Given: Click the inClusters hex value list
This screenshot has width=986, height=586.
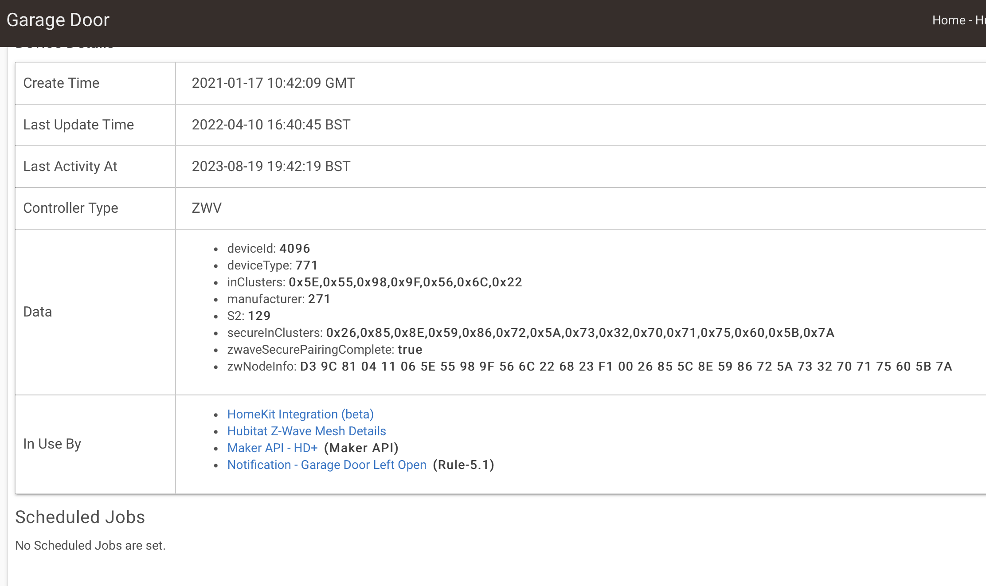Looking at the screenshot, I should pos(405,282).
